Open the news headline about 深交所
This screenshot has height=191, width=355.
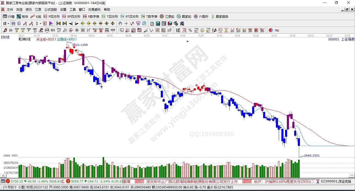pos(192,181)
